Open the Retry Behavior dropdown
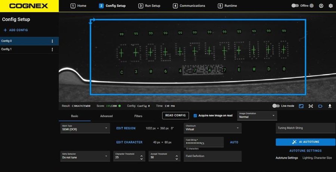The width and height of the screenshot is (336, 172). (85, 156)
